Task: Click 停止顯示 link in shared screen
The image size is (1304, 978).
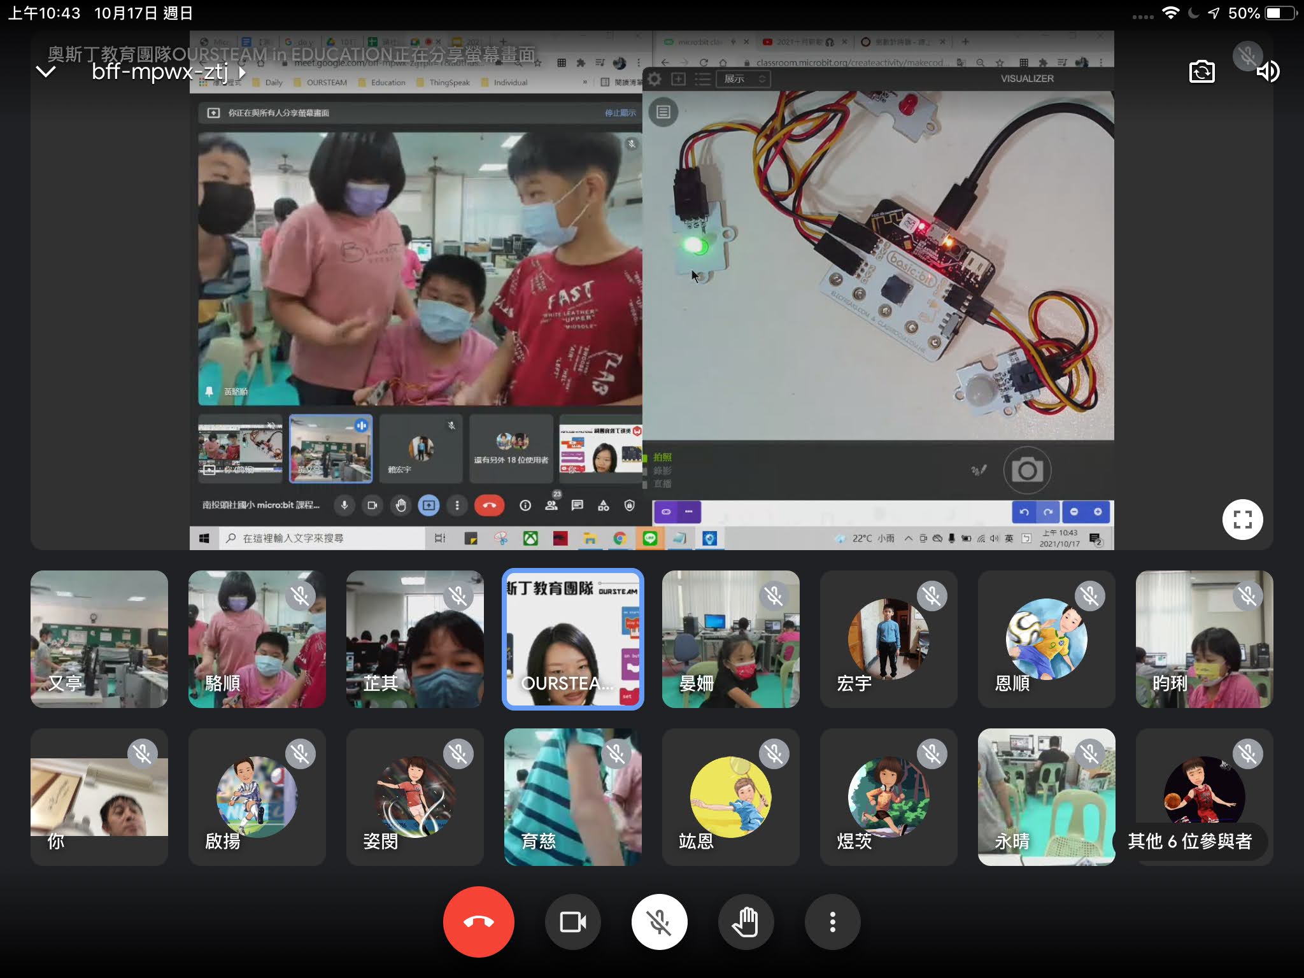Action: click(x=620, y=113)
